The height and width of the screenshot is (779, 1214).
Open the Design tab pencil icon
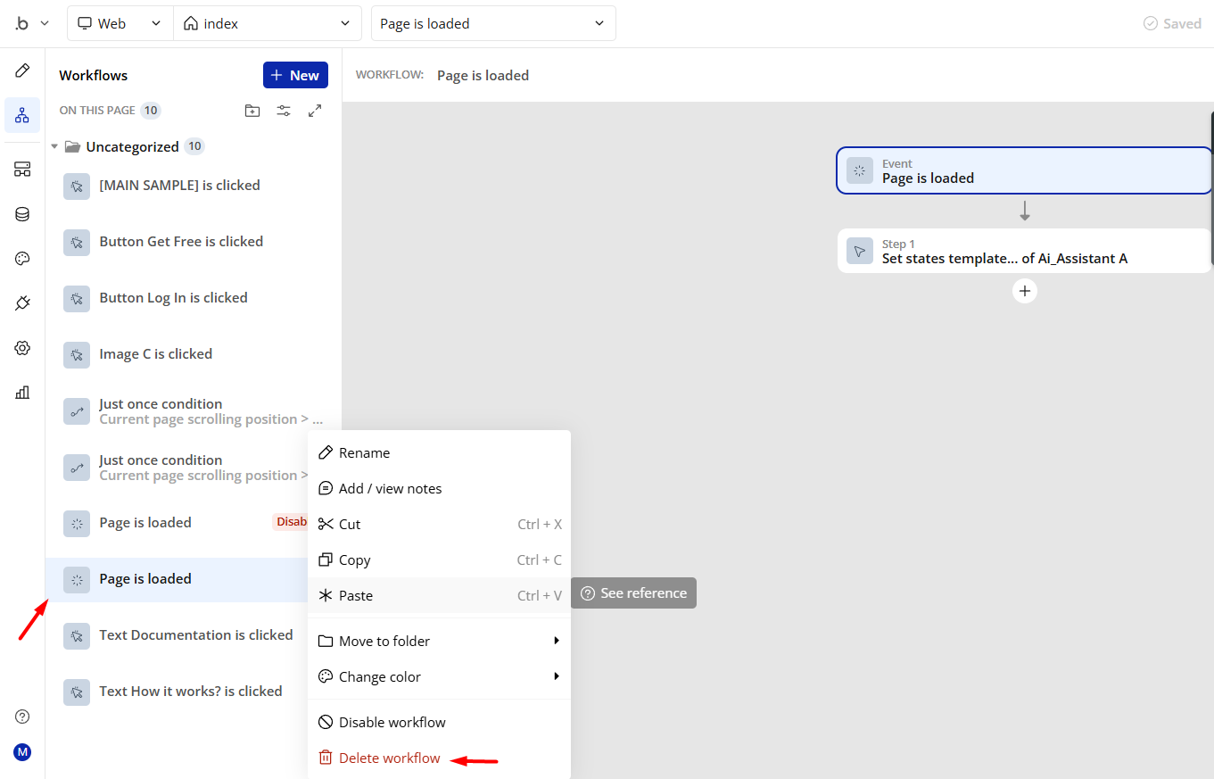(x=22, y=70)
